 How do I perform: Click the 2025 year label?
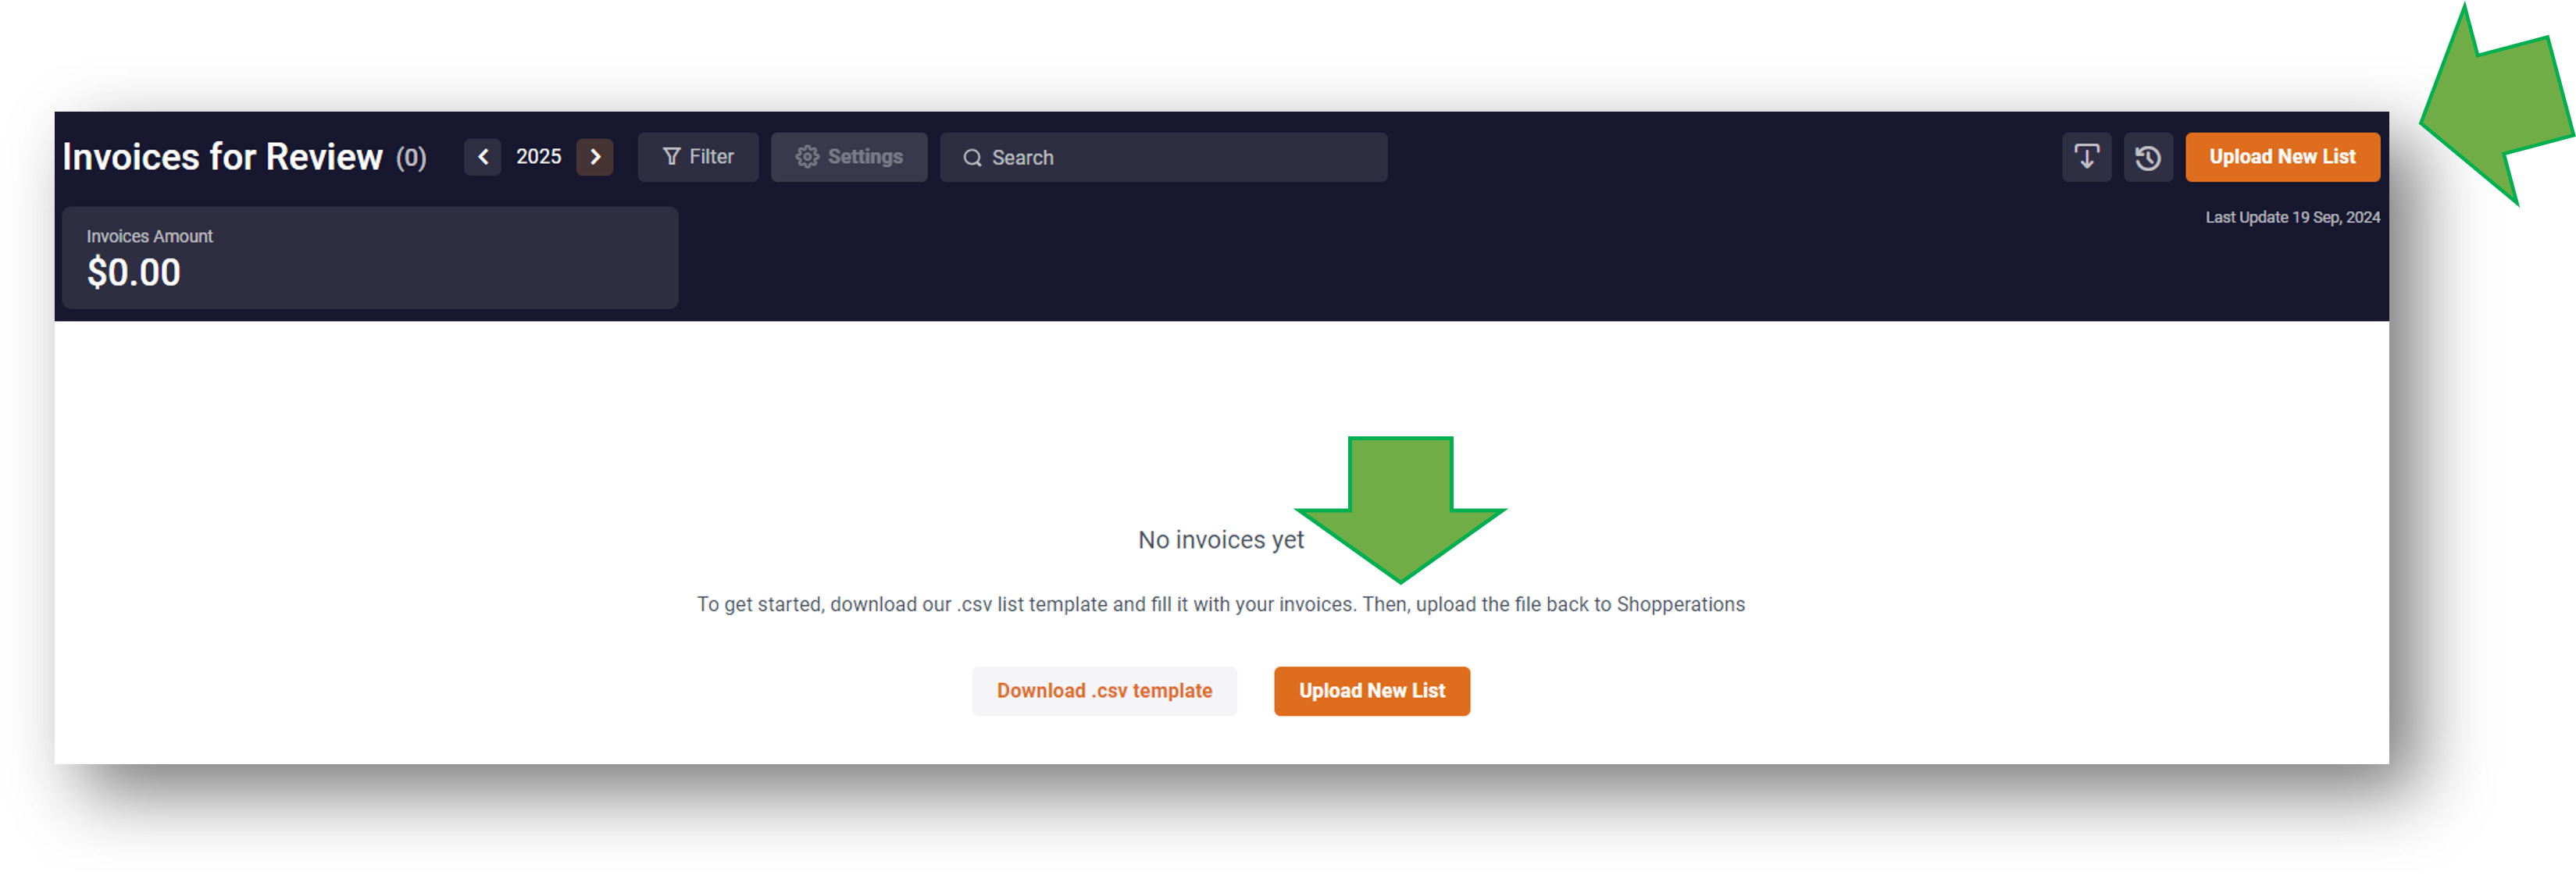537,158
